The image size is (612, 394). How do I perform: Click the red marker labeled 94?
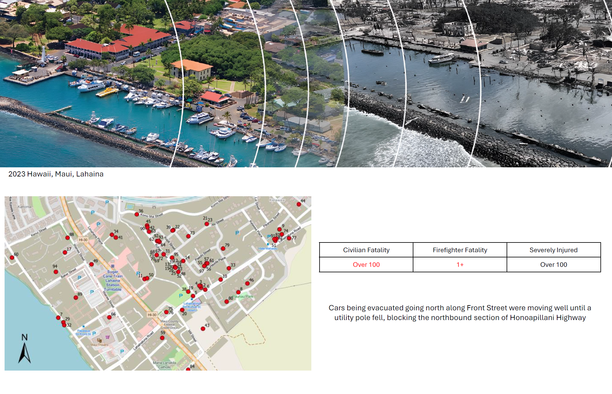pos(56,272)
